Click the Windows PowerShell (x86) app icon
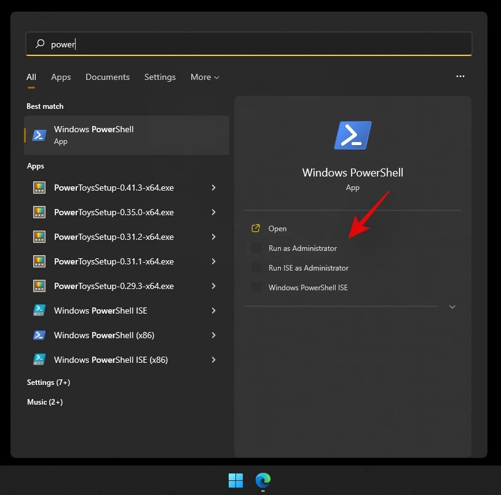Viewport: 501px width, 495px height. (x=39, y=335)
